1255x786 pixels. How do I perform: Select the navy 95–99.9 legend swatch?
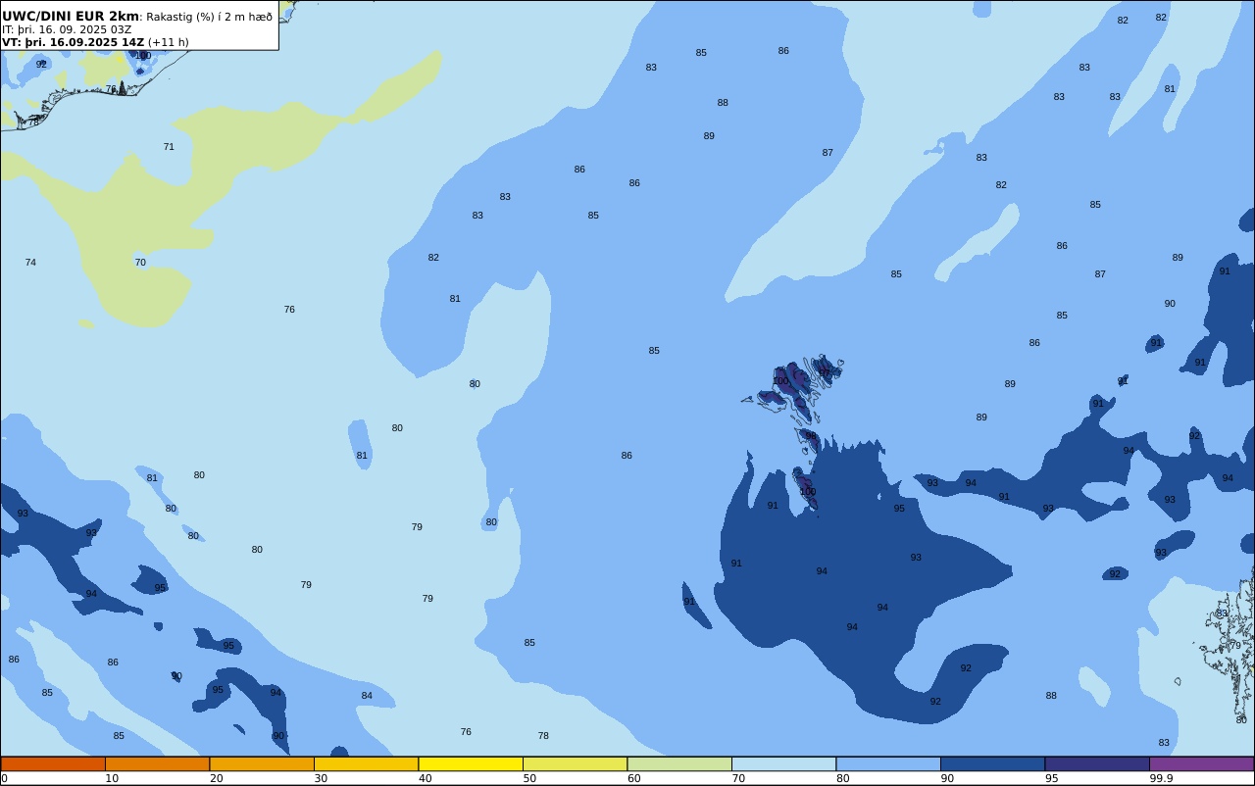point(1097,763)
